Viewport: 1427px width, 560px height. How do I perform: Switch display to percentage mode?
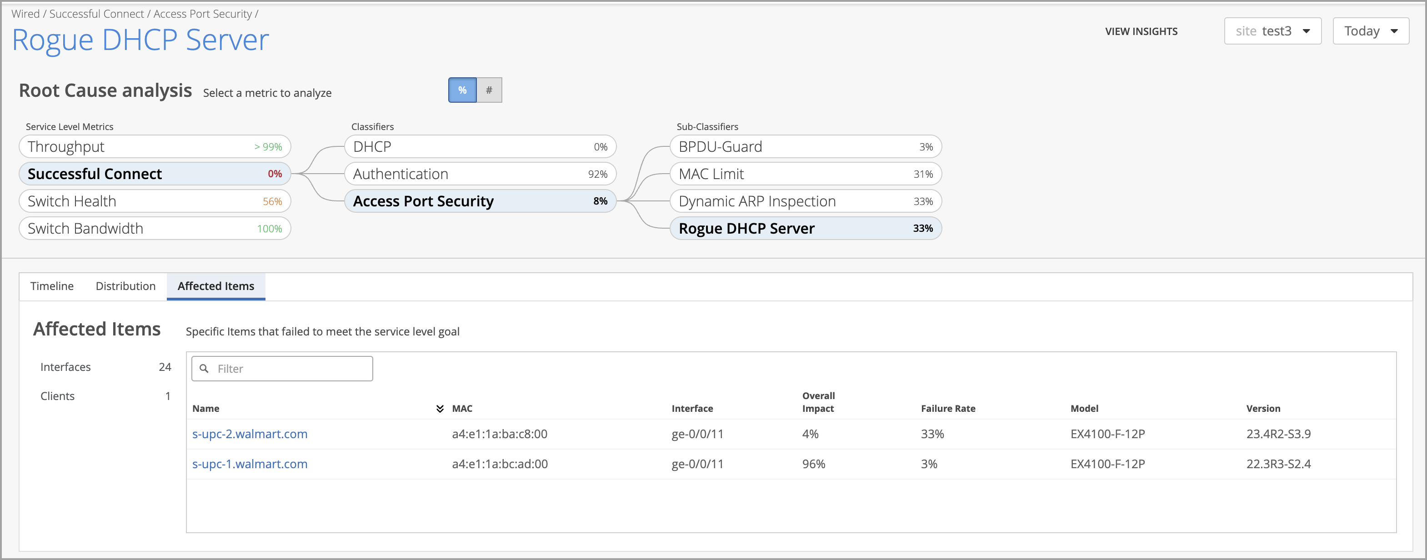pyautogui.click(x=462, y=90)
